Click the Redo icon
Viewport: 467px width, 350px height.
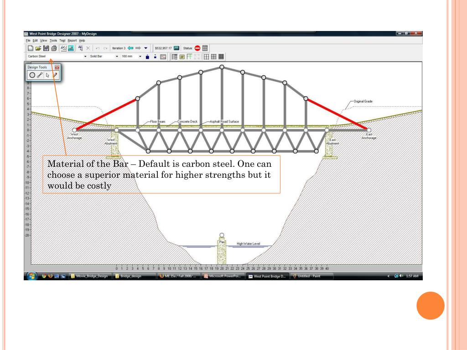point(105,48)
